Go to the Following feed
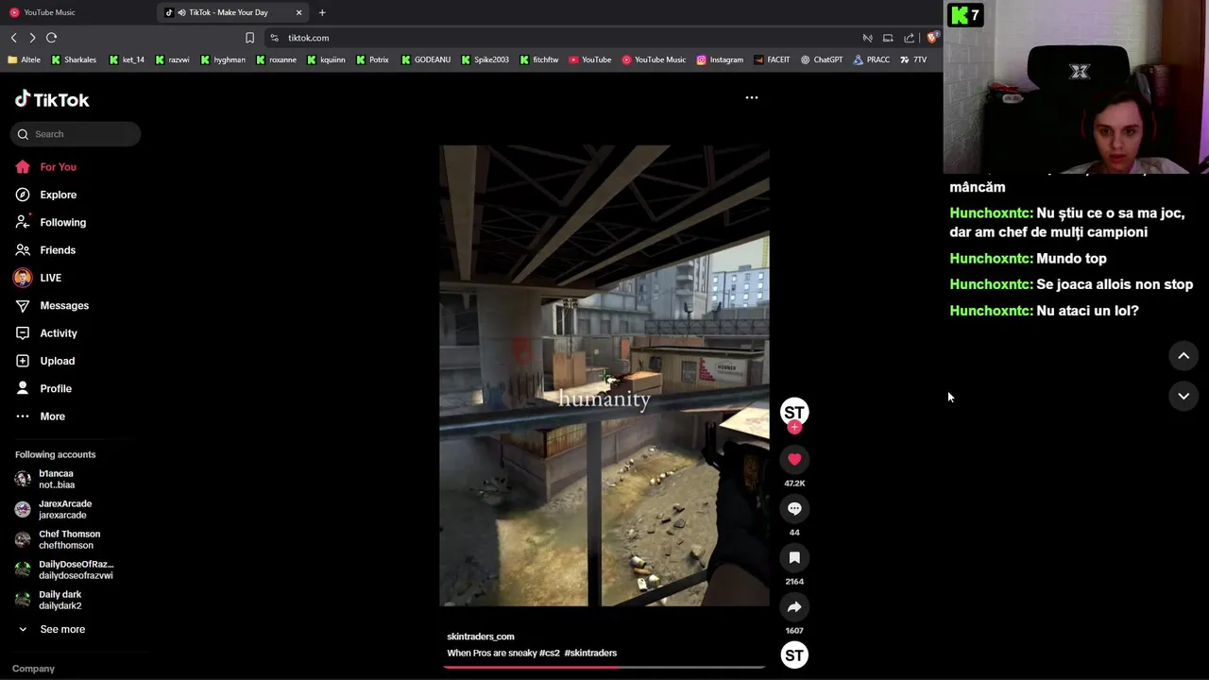 tap(50, 223)
